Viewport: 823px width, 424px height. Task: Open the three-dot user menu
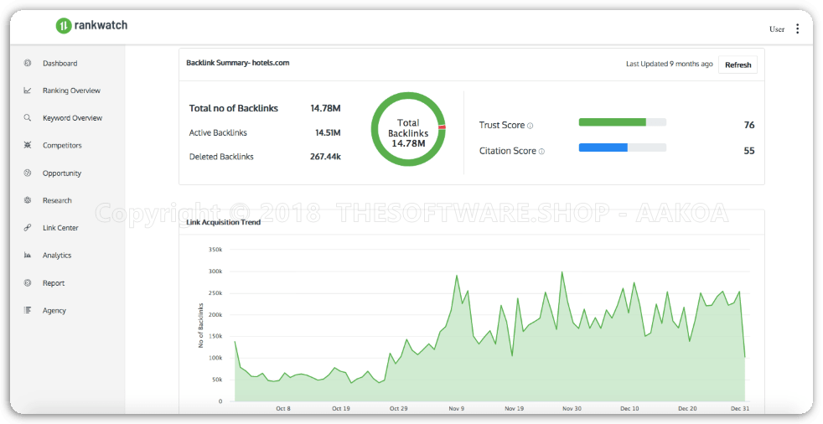pyautogui.click(x=797, y=28)
